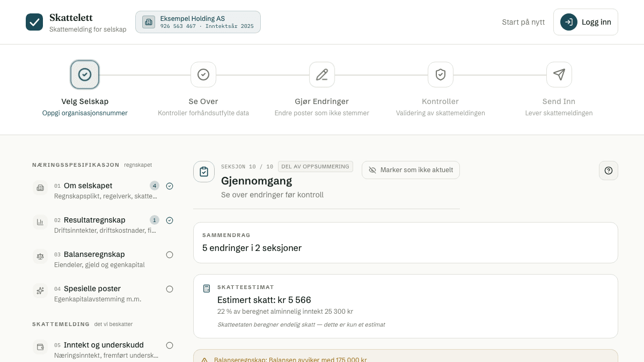Select the Velg Selskap step label
Image resolution: width=644 pixels, height=362 pixels.
(x=85, y=101)
